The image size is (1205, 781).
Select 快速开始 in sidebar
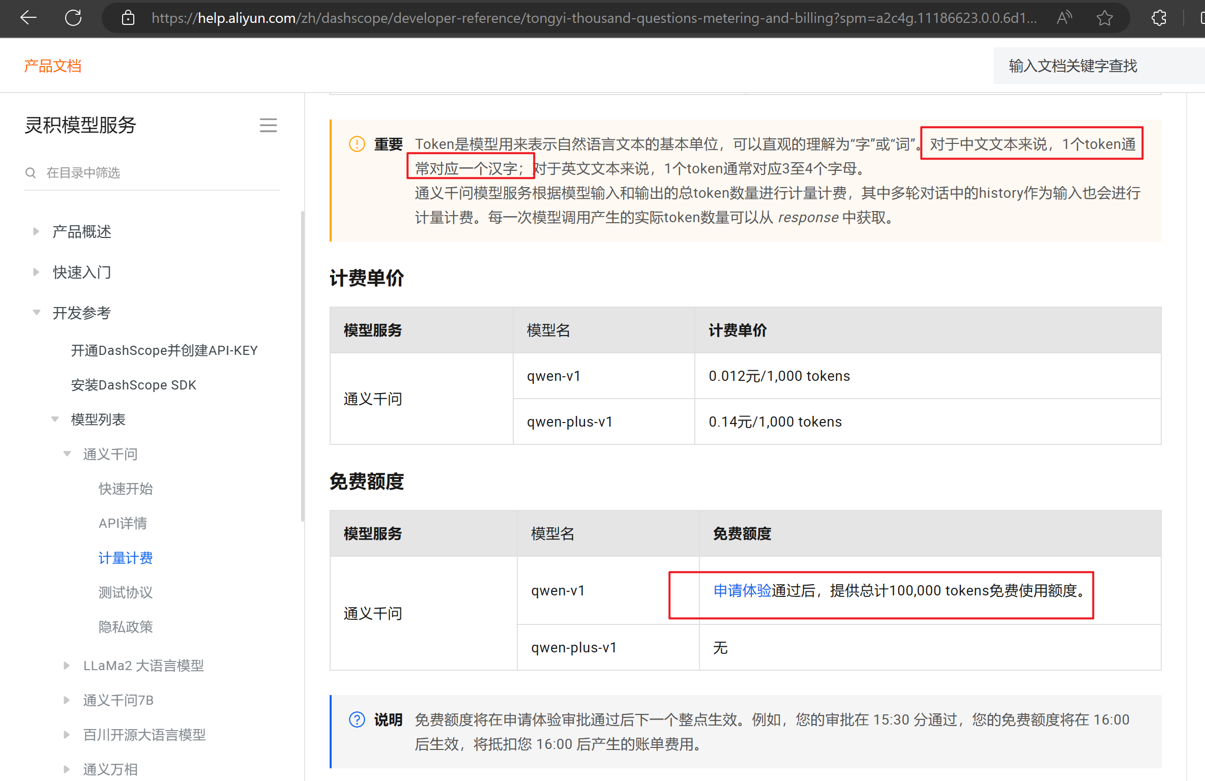click(126, 489)
